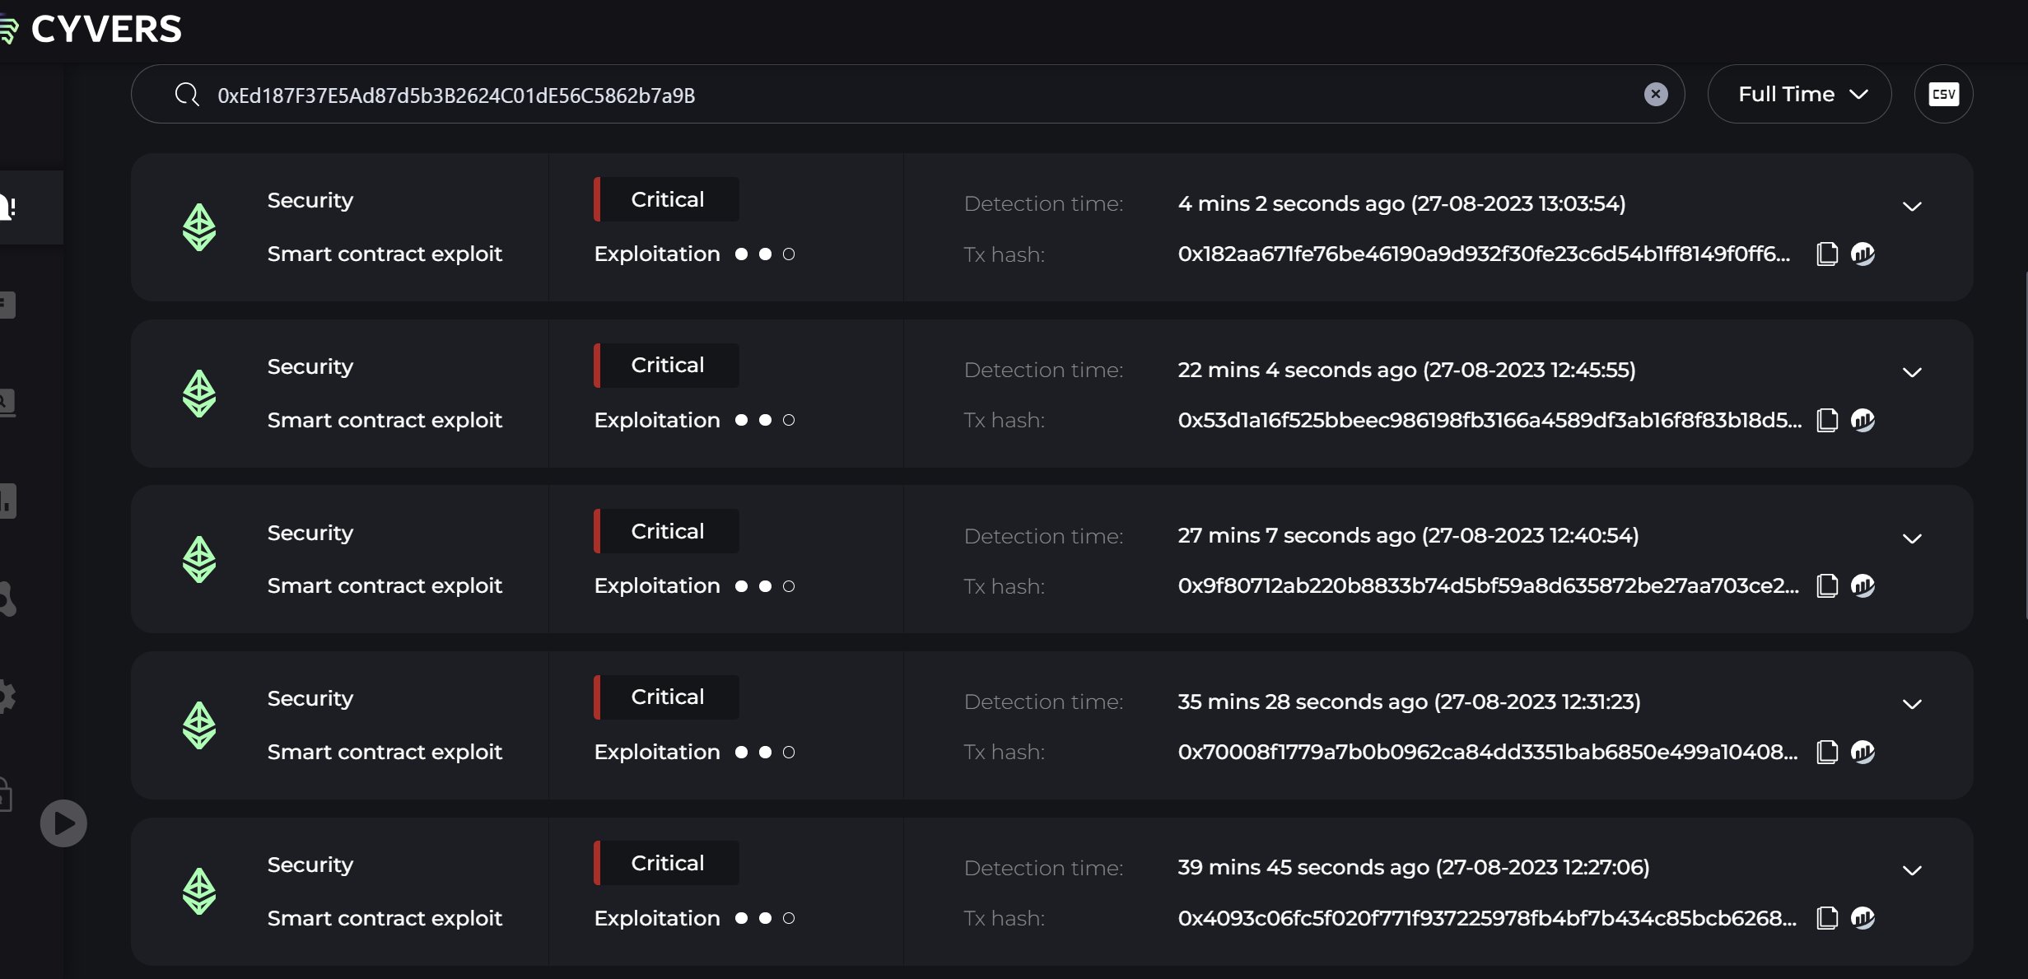Screen dimensions: 2028x979
Task: Expand the alert detected at 13:03:54
Action: (x=1912, y=206)
